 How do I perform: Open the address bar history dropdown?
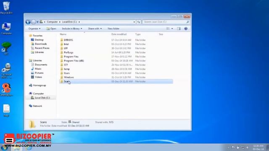pyautogui.click(x=134, y=22)
